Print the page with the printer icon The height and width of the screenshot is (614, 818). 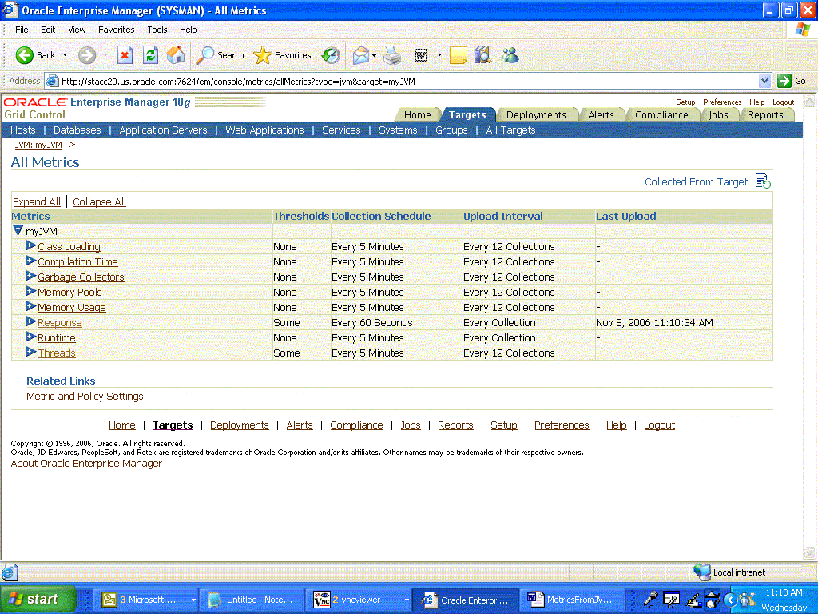coord(392,55)
